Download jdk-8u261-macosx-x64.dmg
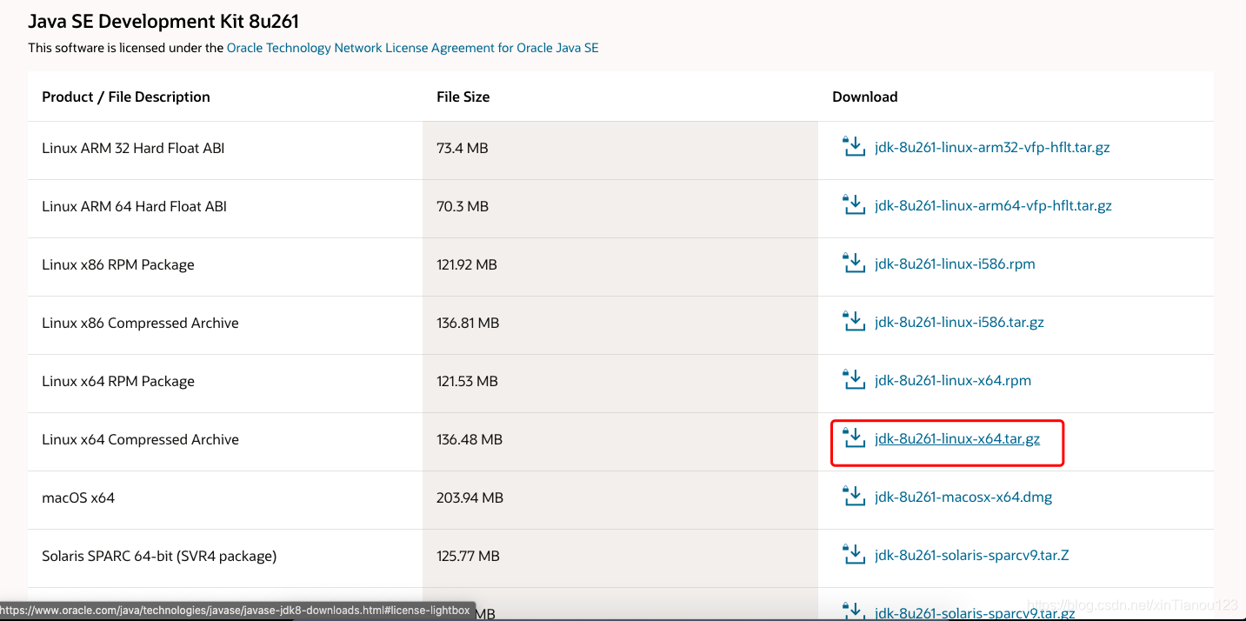Viewport: 1246px width, 621px height. [x=963, y=497]
